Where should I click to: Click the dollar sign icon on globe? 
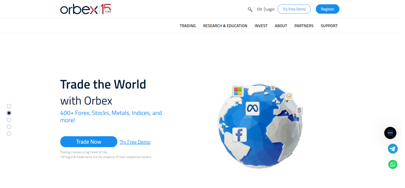click(299, 111)
